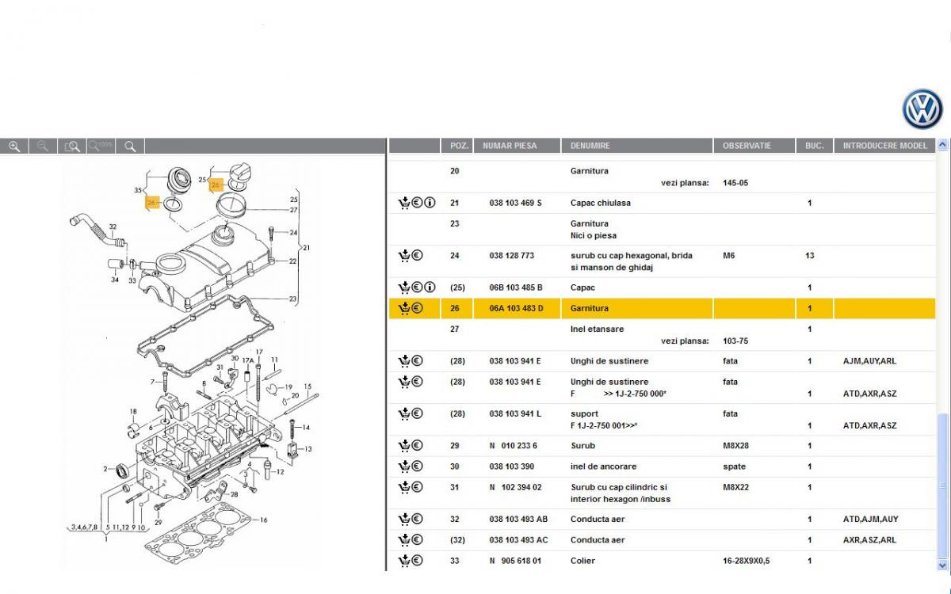Click the DENUMIRE column header

point(590,146)
